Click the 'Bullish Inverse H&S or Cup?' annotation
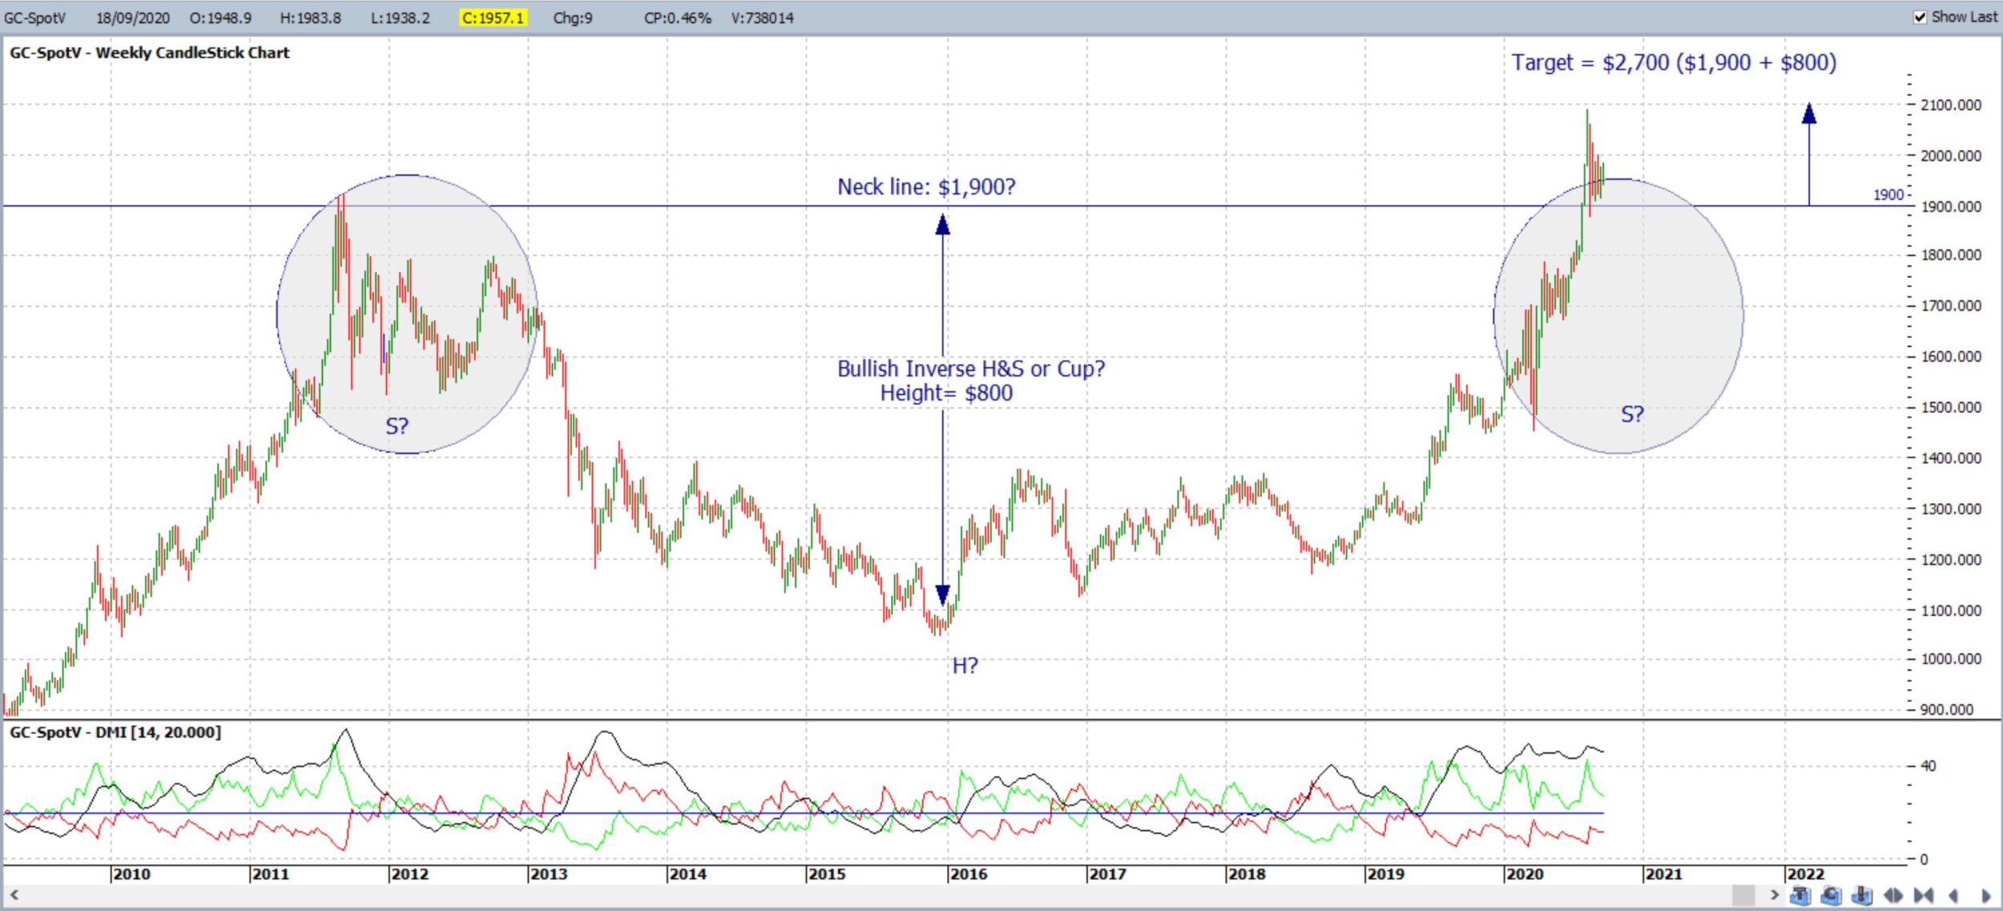Viewport: 2003px width, 911px height. 971,369
